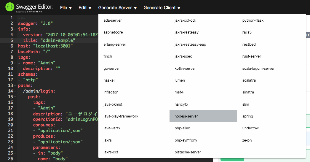Open the File menu

tap(66, 8)
